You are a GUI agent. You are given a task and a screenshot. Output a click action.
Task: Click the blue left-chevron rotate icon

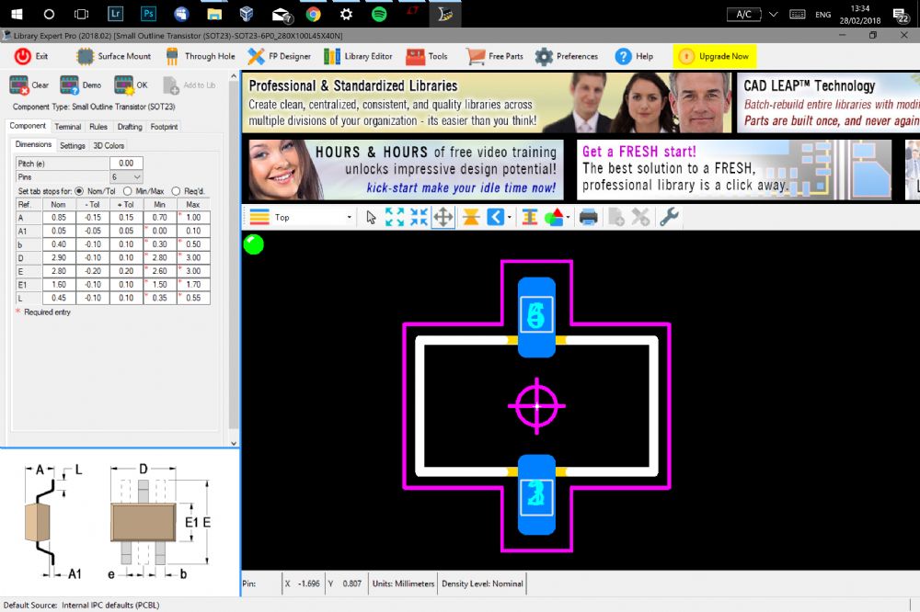click(495, 218)
